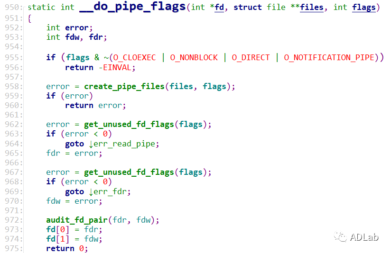Click line number 975
The image size is (391, 253).
[12, 248]
